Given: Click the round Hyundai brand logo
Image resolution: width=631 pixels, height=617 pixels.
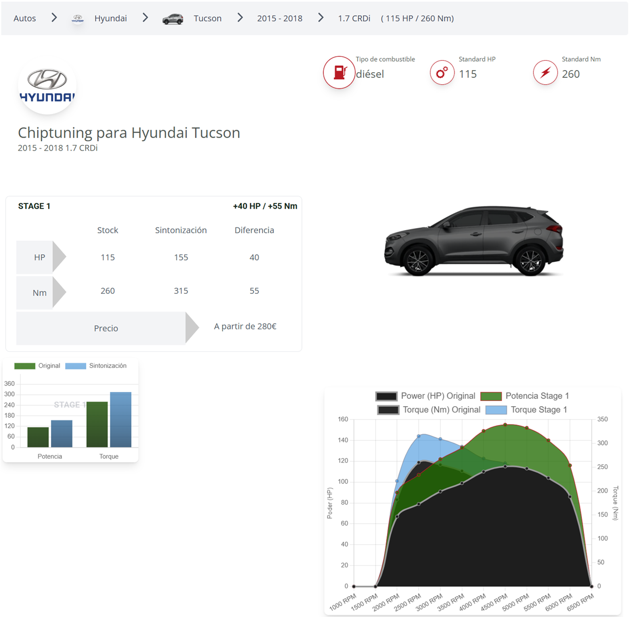Looking at the screenshot, I should point(47,86).
